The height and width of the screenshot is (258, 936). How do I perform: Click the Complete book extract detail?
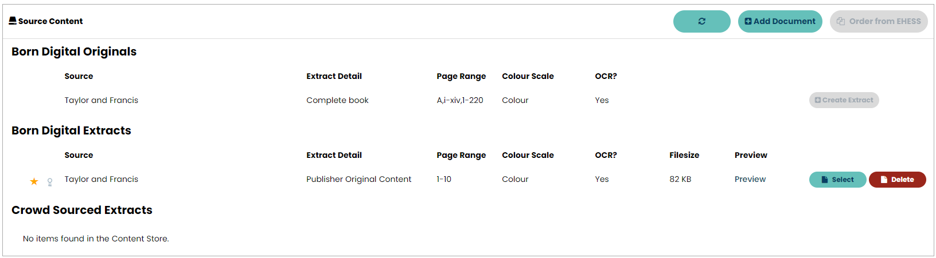(x=337, y=100)
